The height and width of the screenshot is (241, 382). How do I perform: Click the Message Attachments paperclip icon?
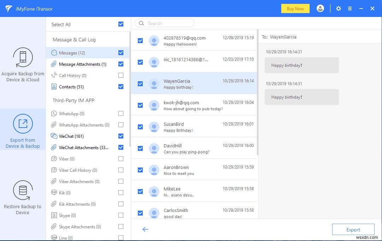click(x=54, y=64)
